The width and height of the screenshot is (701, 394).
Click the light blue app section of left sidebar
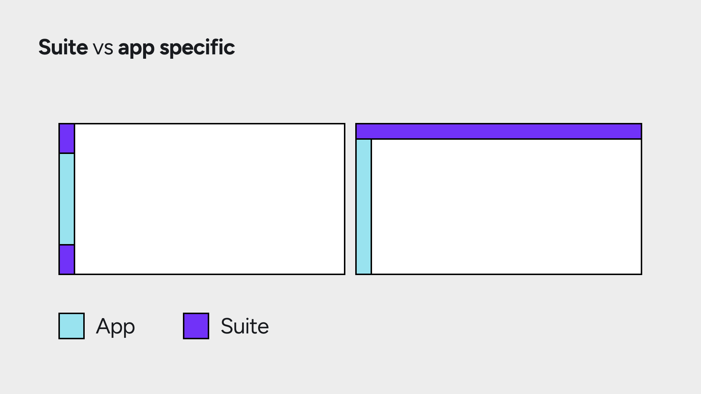pyautogui.click(x=67, y=199)
